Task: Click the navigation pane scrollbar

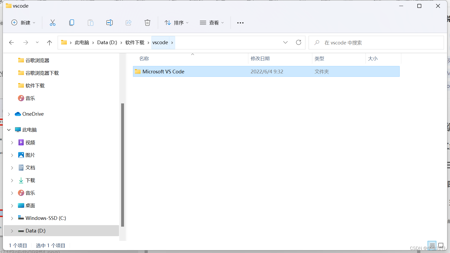Action: click(122, 165)
